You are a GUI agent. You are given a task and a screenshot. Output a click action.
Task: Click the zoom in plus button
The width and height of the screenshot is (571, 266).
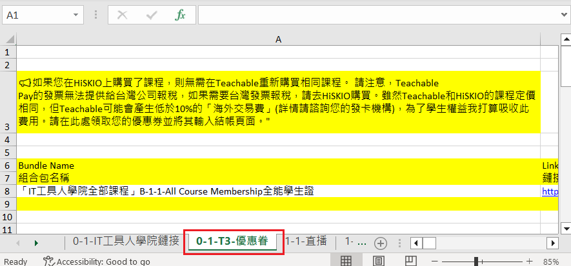(x=530, y=261)
